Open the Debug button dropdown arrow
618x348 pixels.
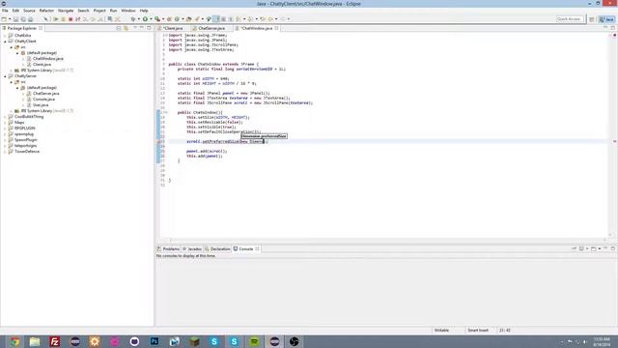tap(139, 19)
